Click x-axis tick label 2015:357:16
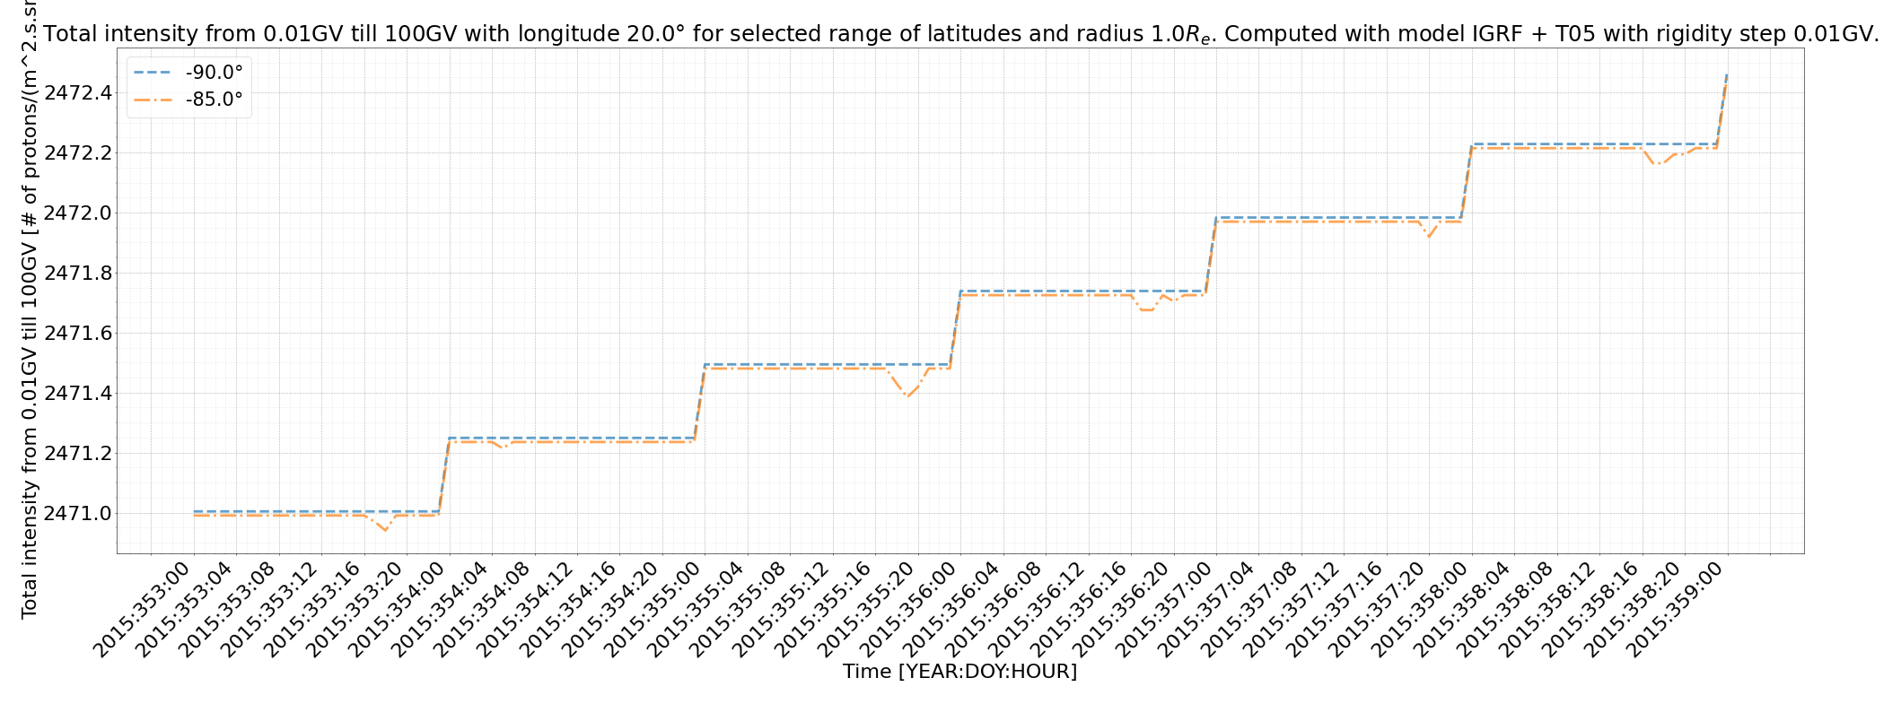 [1336, 610]
